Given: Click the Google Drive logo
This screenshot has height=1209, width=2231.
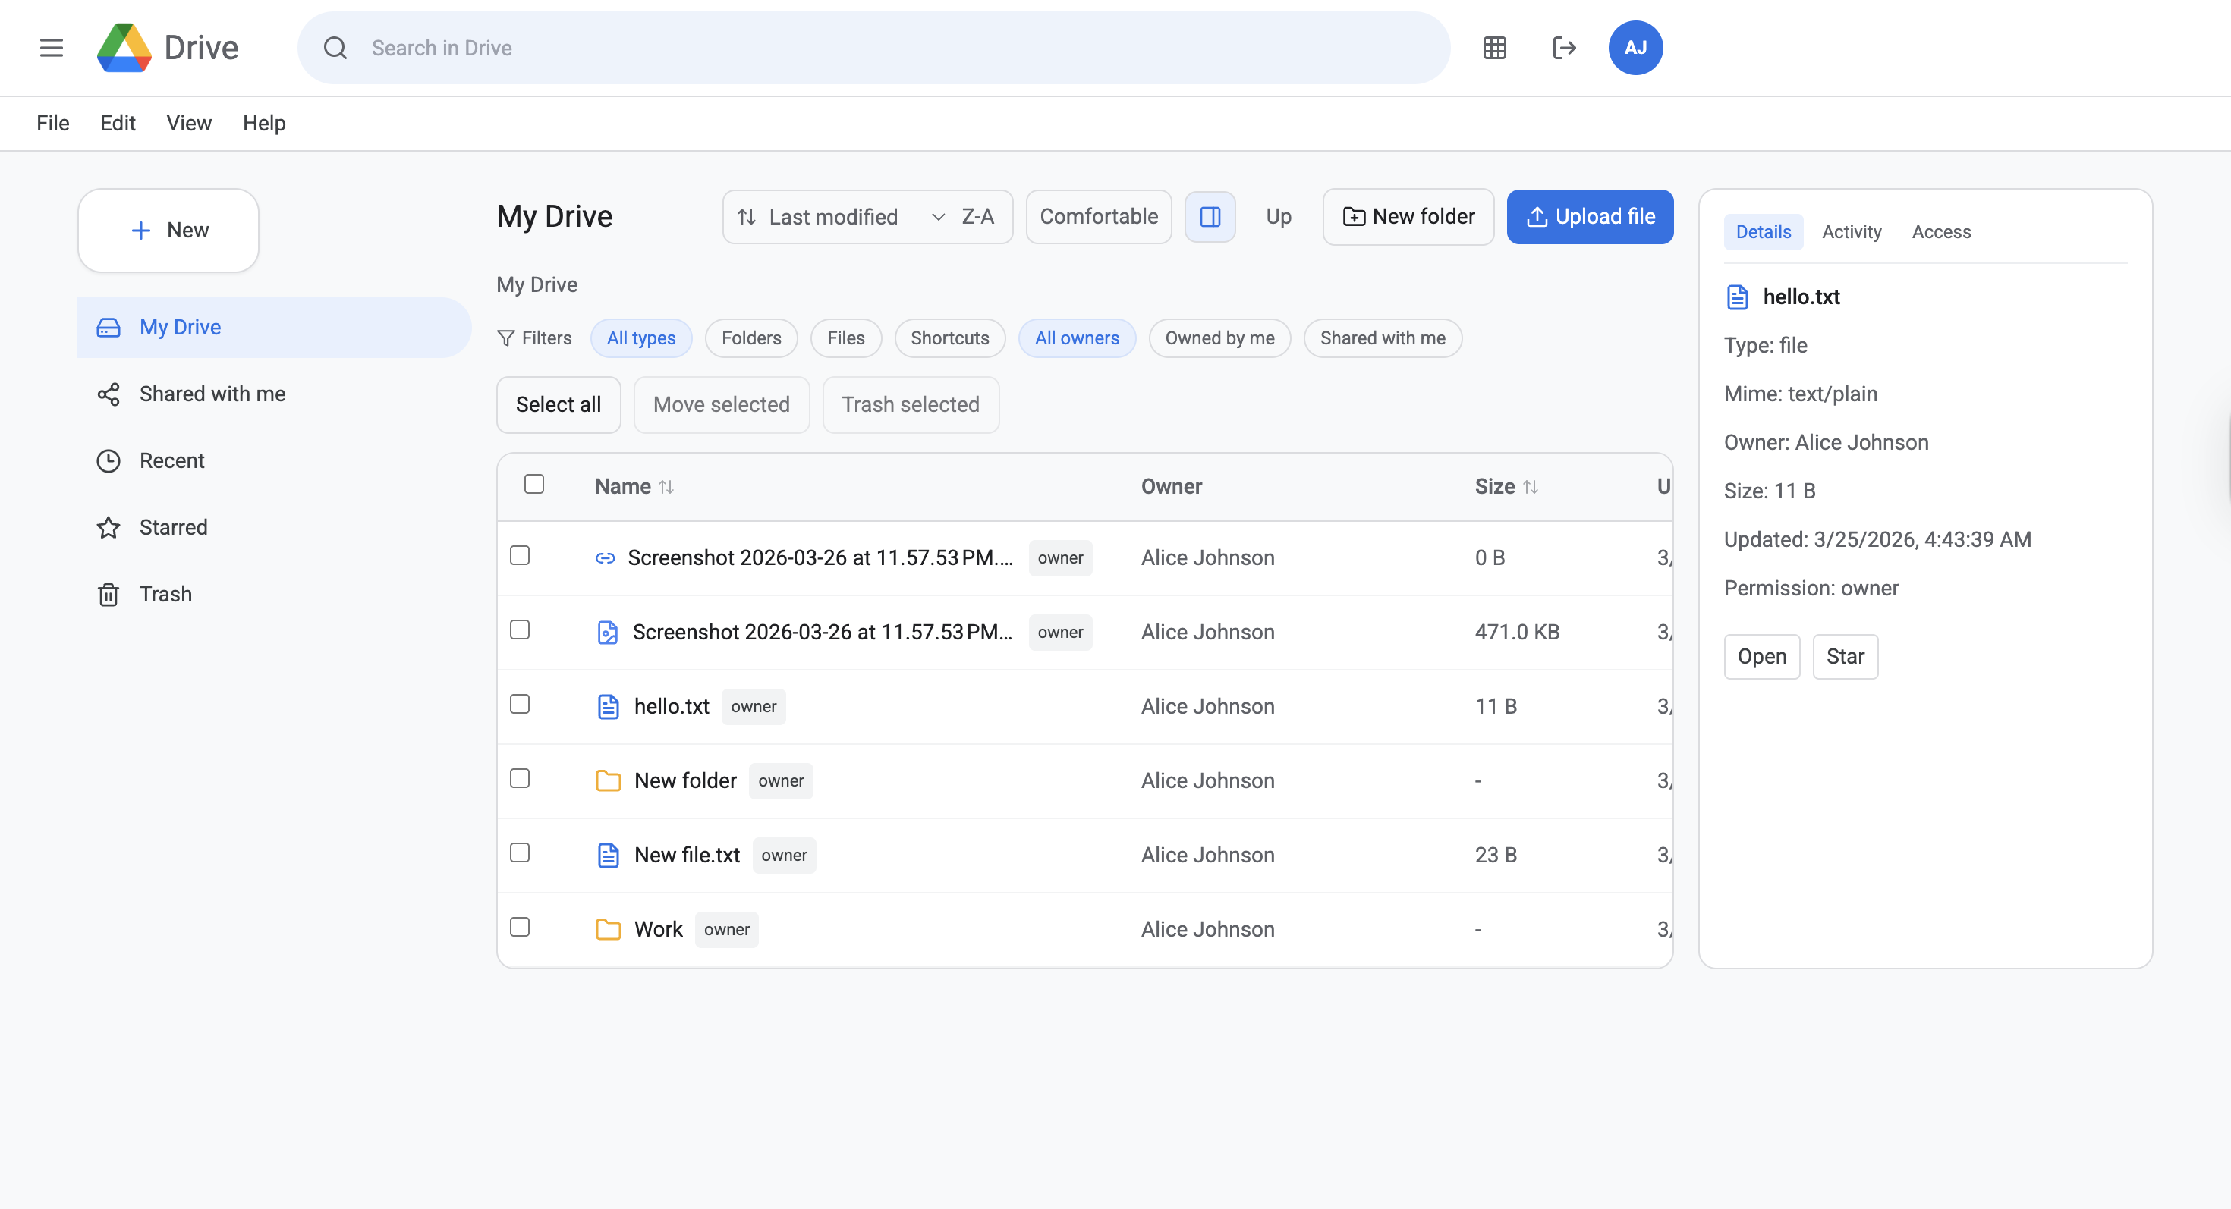Looking at the screenshot, I should coord(124,48).
